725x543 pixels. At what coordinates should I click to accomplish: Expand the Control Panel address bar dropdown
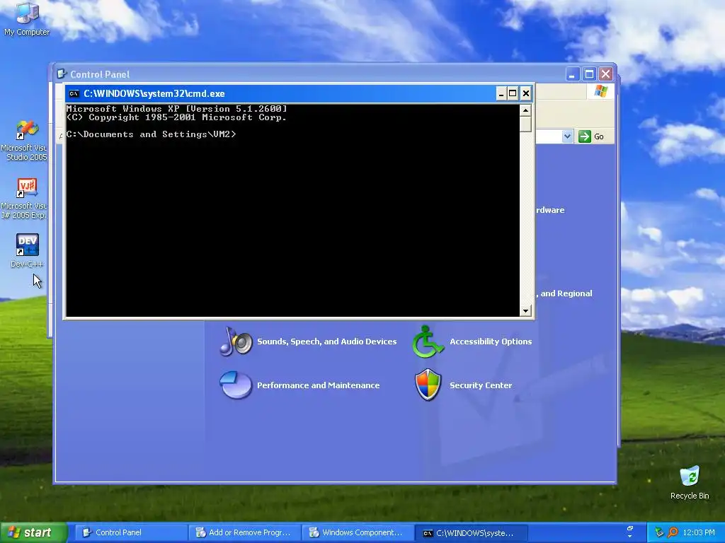coord(567,136)
